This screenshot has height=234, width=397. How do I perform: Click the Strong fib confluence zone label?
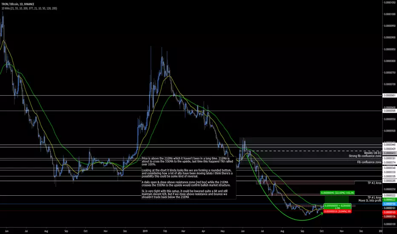click(365, 156)
